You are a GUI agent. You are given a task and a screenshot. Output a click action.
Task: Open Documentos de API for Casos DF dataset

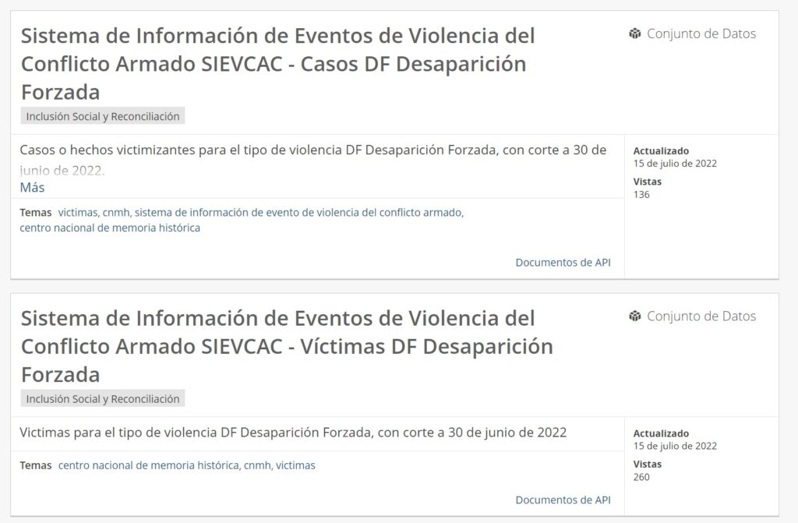563,262
